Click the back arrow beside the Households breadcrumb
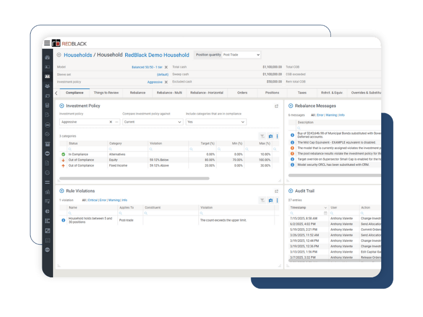The image size is (423, 317). [x=59, y=54]
